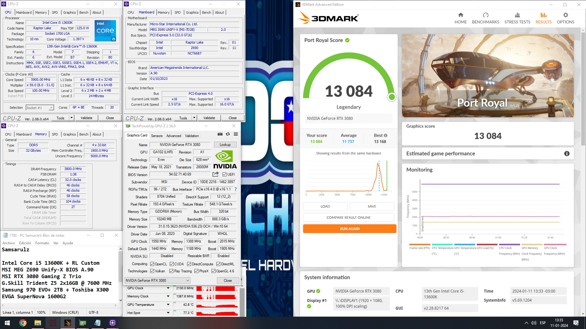Click COMPARE RESULT ONLINE
The width and height of the screenshot is (586, 329).
point(349,218)
